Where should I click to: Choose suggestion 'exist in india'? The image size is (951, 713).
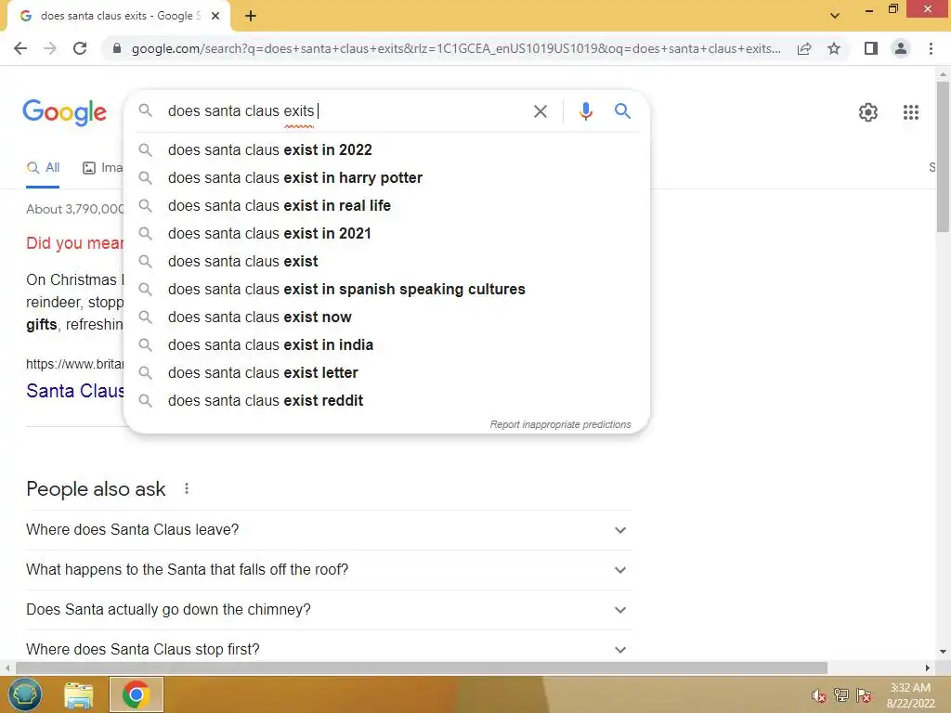387,345
